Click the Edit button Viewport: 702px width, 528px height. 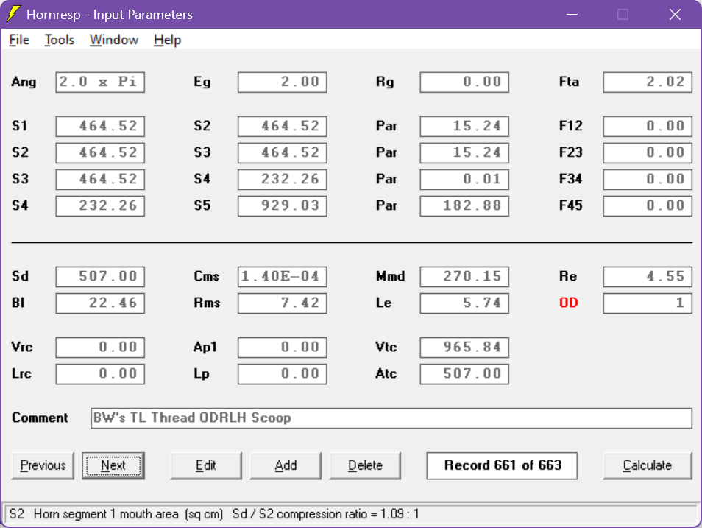pyautogui.click(x=206, y=465)
